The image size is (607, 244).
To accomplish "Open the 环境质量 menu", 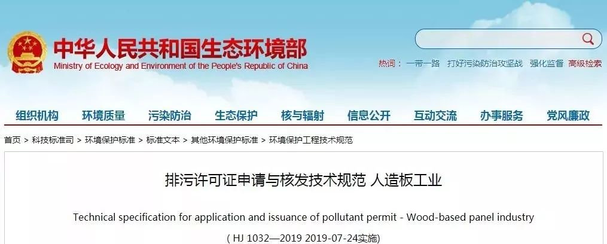I will [x=103, y=115].
